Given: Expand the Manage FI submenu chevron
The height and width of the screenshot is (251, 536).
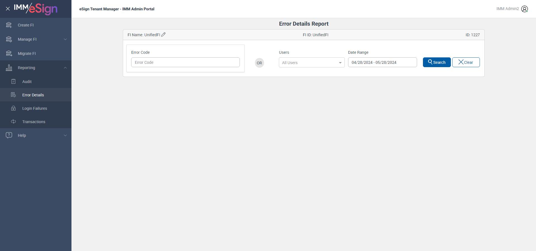Looking at the screenshot, I should point(65,39).
